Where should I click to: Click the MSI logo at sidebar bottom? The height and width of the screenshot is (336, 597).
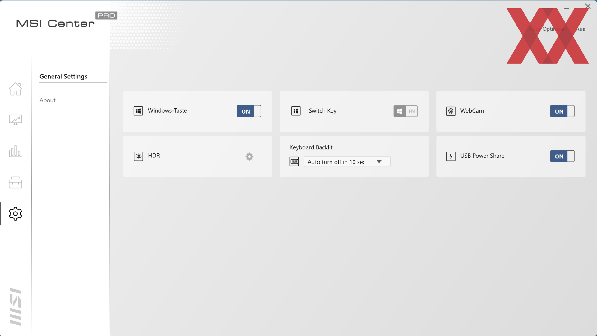tap(15, 307)
